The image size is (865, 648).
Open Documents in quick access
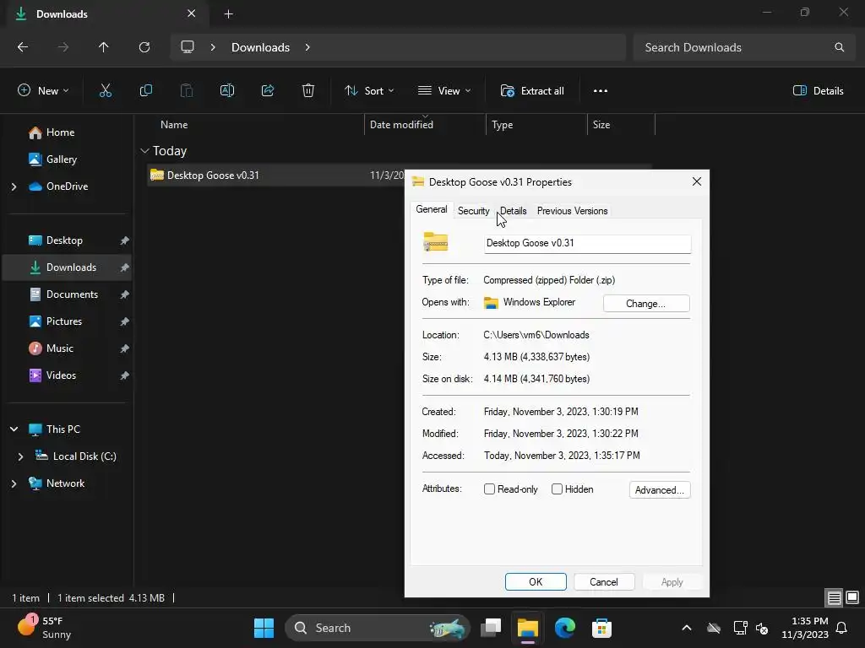tap(72, 294)
